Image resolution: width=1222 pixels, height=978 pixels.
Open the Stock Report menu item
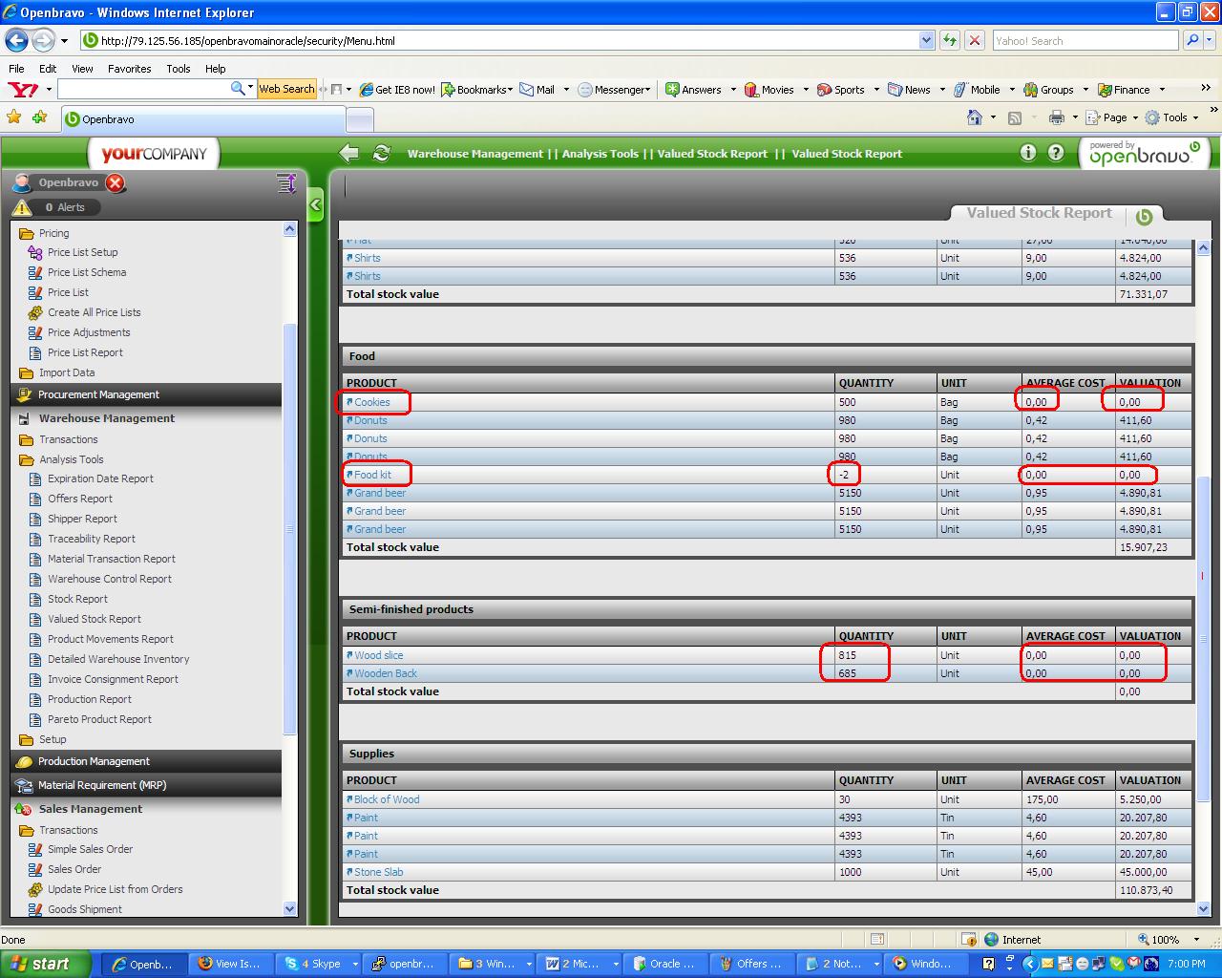pyautogui.click(x=77, y=599)
